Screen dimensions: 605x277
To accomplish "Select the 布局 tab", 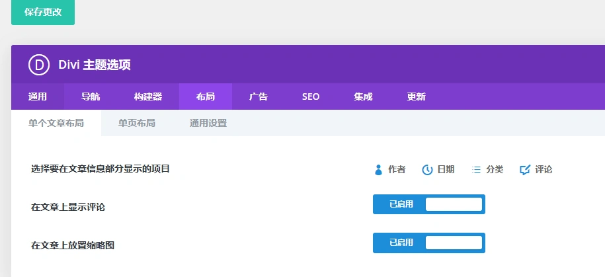I will (x=205, y=97).
